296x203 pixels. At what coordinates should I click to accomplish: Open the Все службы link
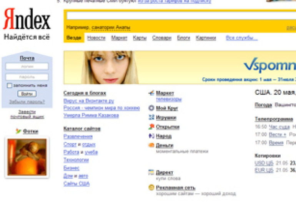coord(242,38)
